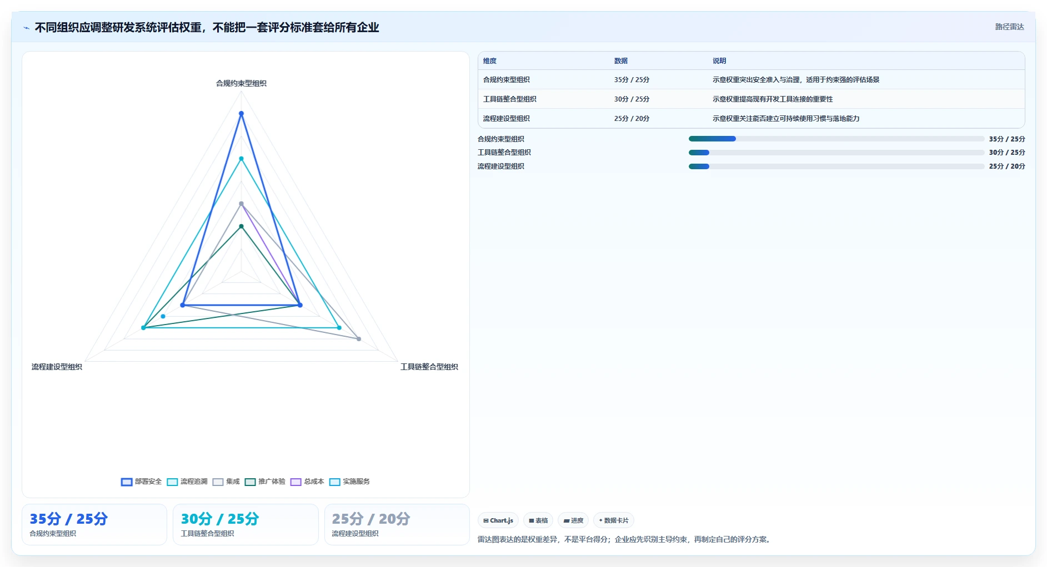Toggle the 实施服务 legend item

[x=349, y=482]
